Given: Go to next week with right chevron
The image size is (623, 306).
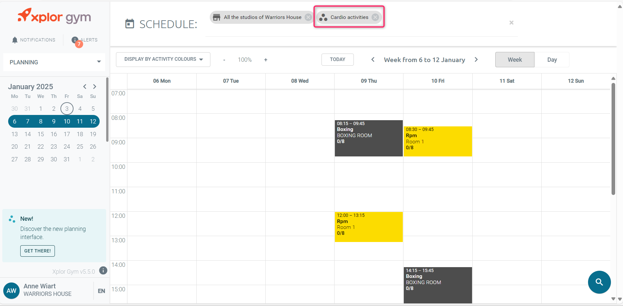Looking at the screenshot, I should coord(476,59).
